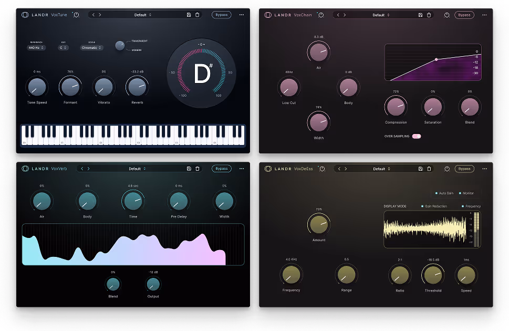Click the knob icon beside the VoxTune title
Image resolution: width=509 pixels, height=331 pixels.
click(x=76, y=15)
